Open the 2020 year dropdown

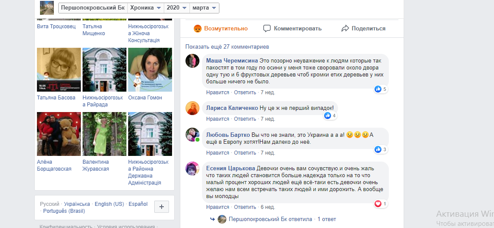[x=176, y=8]
